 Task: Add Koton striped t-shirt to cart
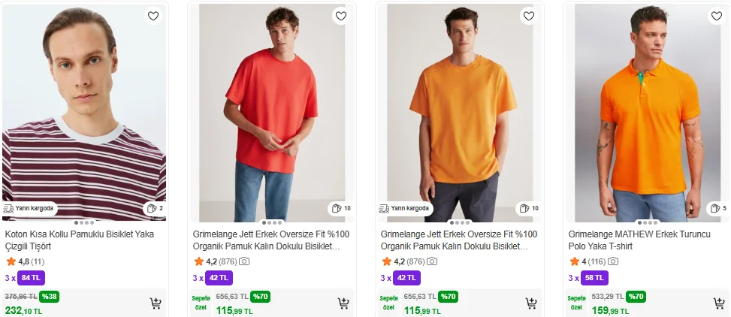pyautogui.click(x=156, y=303)
